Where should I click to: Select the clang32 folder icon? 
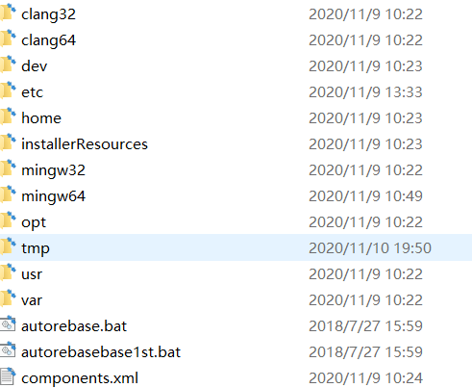pos(8,13)
